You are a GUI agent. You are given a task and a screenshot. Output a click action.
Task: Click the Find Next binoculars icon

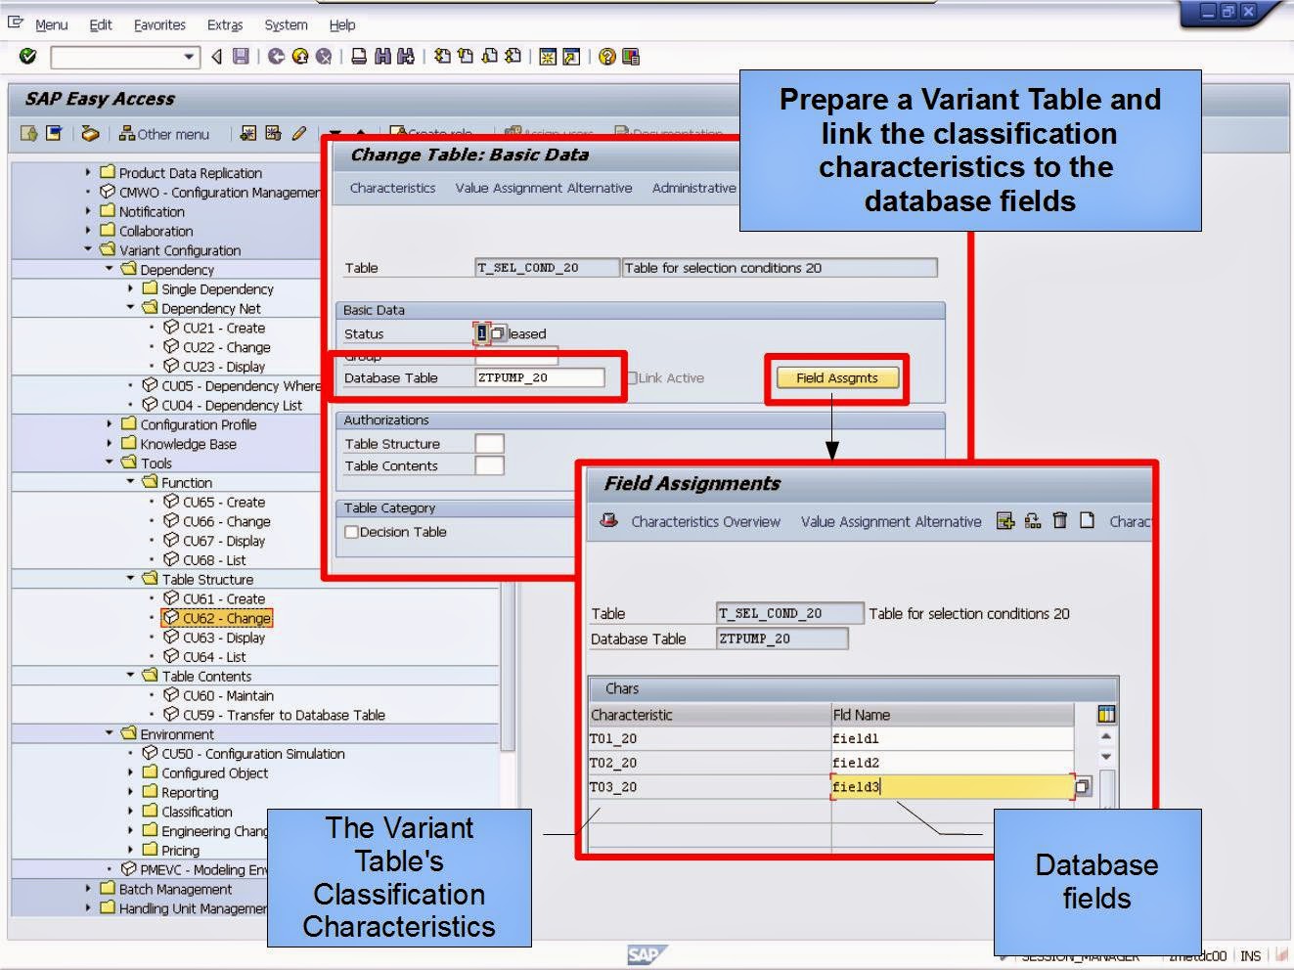click(406, 57)
